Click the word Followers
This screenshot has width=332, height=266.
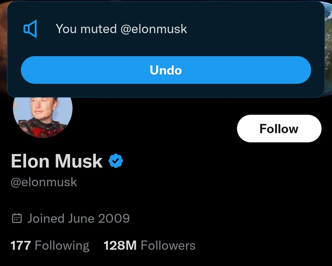pos(168,245)
